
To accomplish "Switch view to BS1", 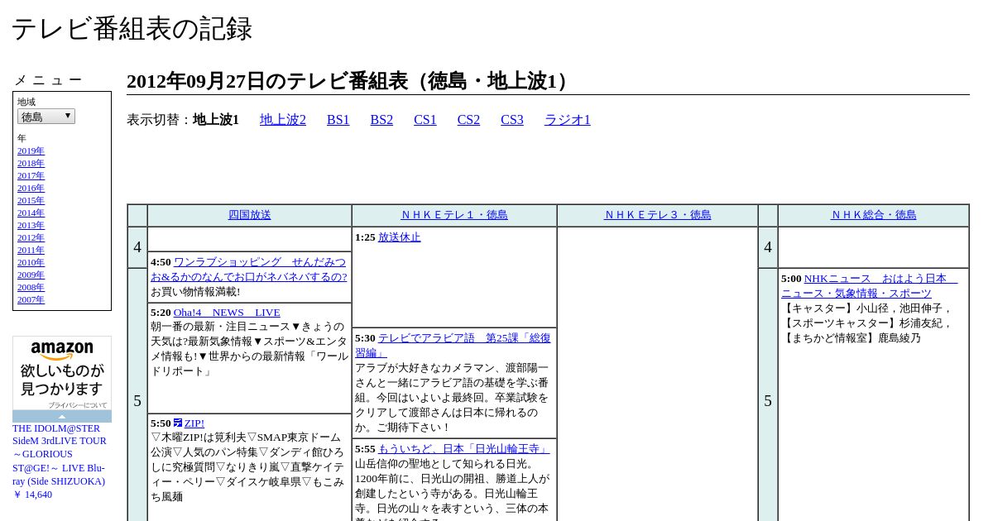I will click(x=338, y=120).
